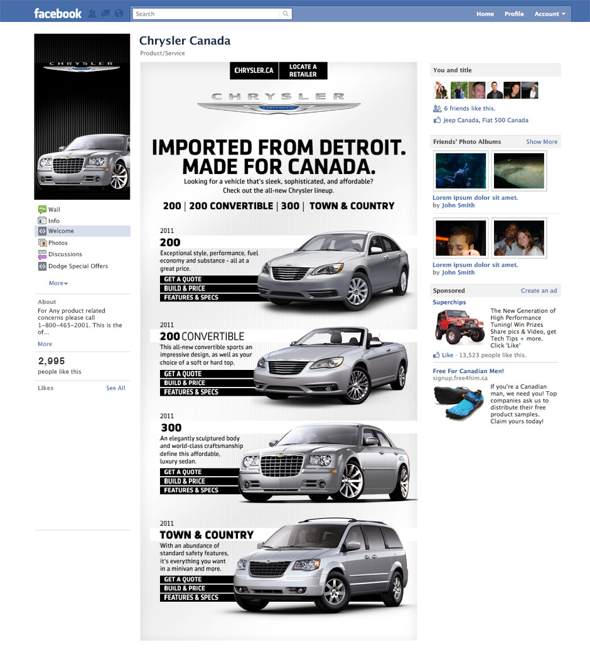590x662 pixels.
Task: Click the CHRYSLER.CA button
Action: pyautogui.click(x=254, y=70)
